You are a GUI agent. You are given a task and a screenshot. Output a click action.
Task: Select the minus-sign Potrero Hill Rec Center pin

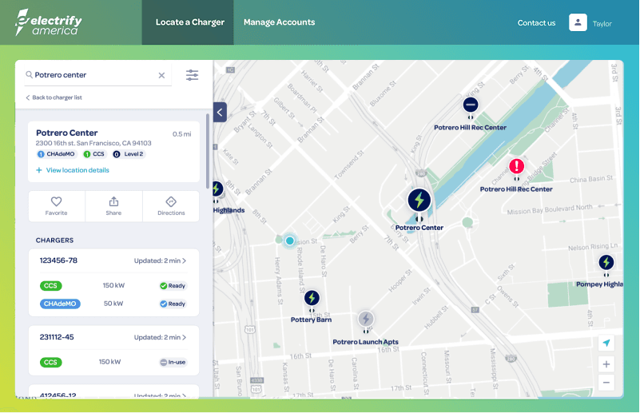pyautogui.click(x=470, y=105)
